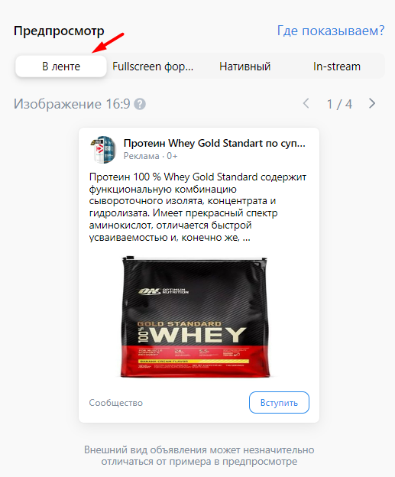The image size is (395, 477).
Task: Click the help question mark beside Изображение 16:9
Action: click(x=140, y=104)
